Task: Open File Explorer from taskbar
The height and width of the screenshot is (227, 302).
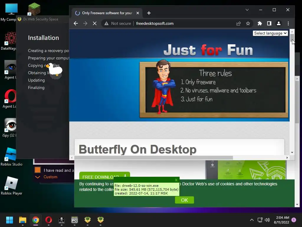Action: (22, 220)
